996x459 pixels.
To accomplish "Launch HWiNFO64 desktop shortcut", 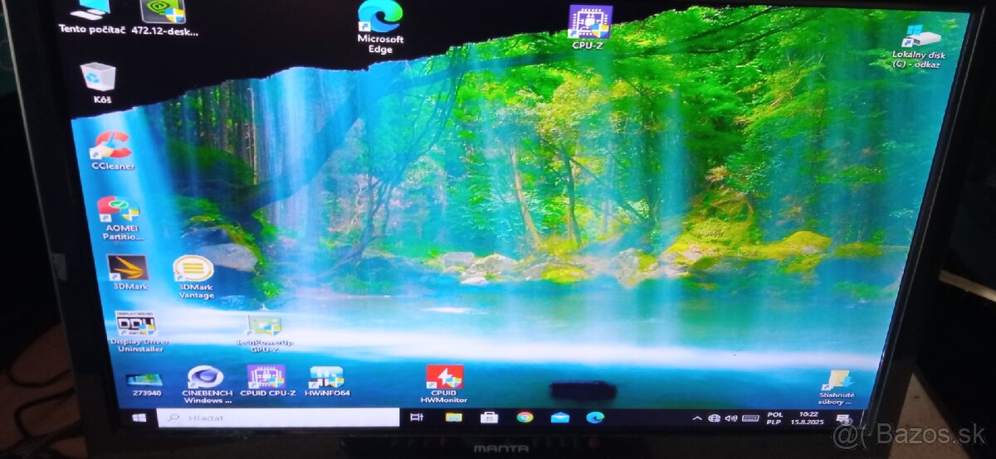I will click(327, 381).
